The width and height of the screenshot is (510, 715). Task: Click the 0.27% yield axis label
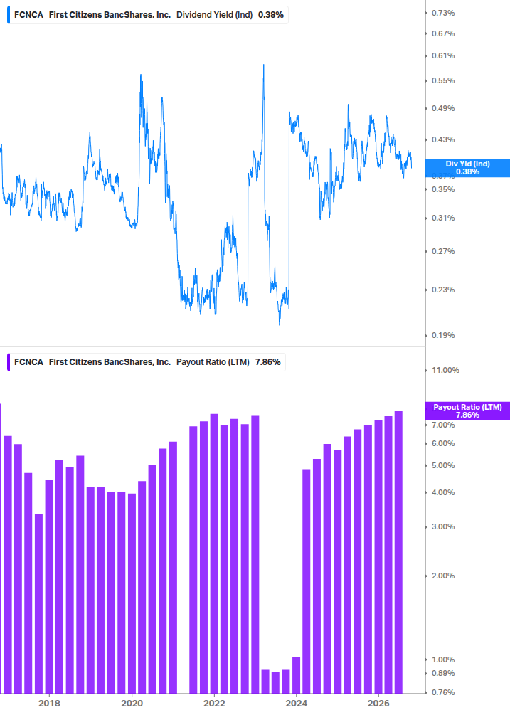point(443,251)
